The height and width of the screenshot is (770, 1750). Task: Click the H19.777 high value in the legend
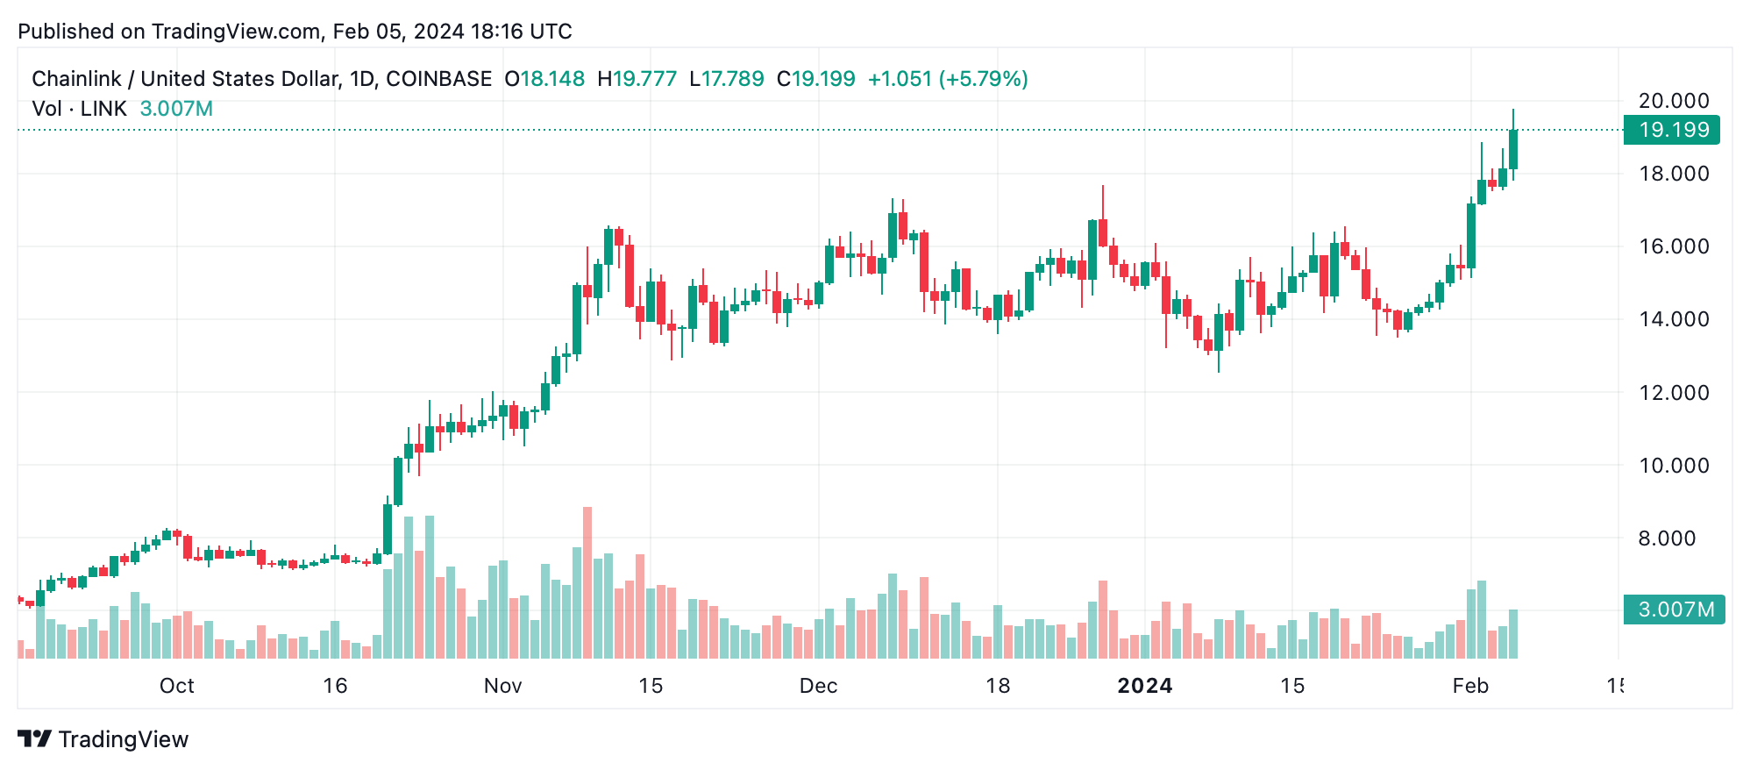[x=637, y=79]
